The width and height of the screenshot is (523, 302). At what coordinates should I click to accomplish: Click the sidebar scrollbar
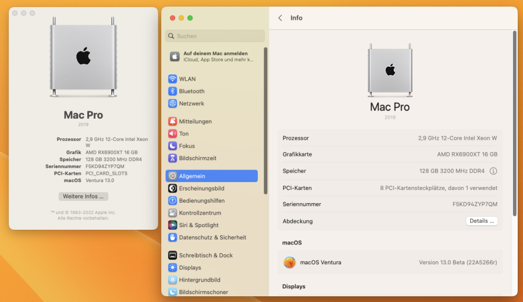pyautogui.click(x=266, y=121)
